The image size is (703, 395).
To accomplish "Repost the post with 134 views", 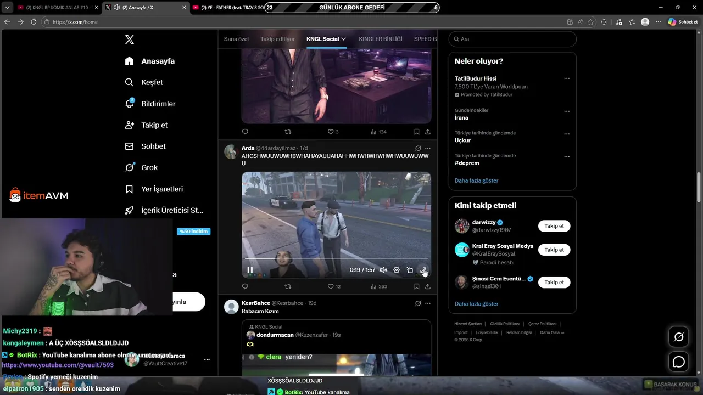I will click(288, 132).
